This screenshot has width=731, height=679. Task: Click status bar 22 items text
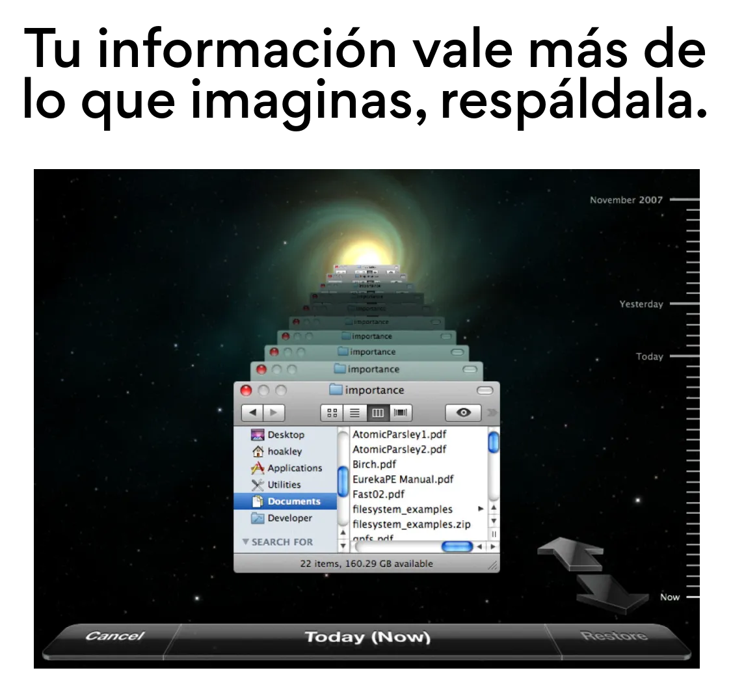pyautogui.click(x=366, y=563)
